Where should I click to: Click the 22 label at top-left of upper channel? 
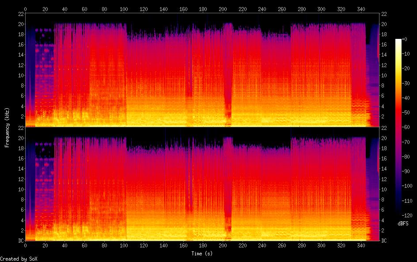coord(20,14)
